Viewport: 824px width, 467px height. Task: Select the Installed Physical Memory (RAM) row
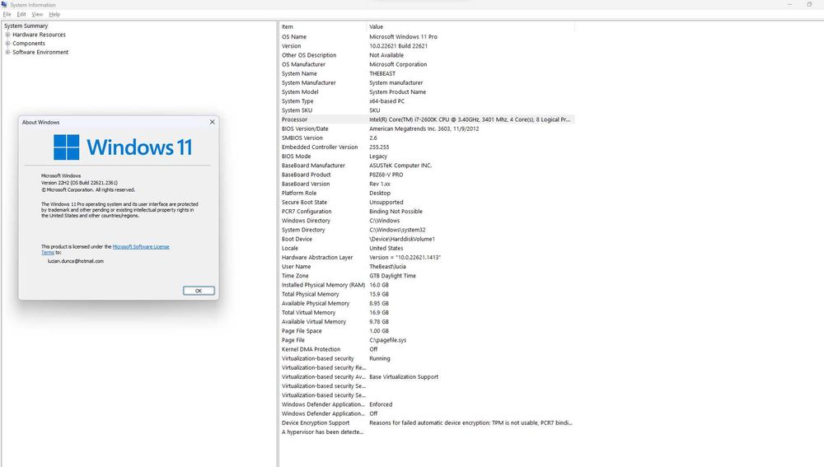click(x=427, y=285)
